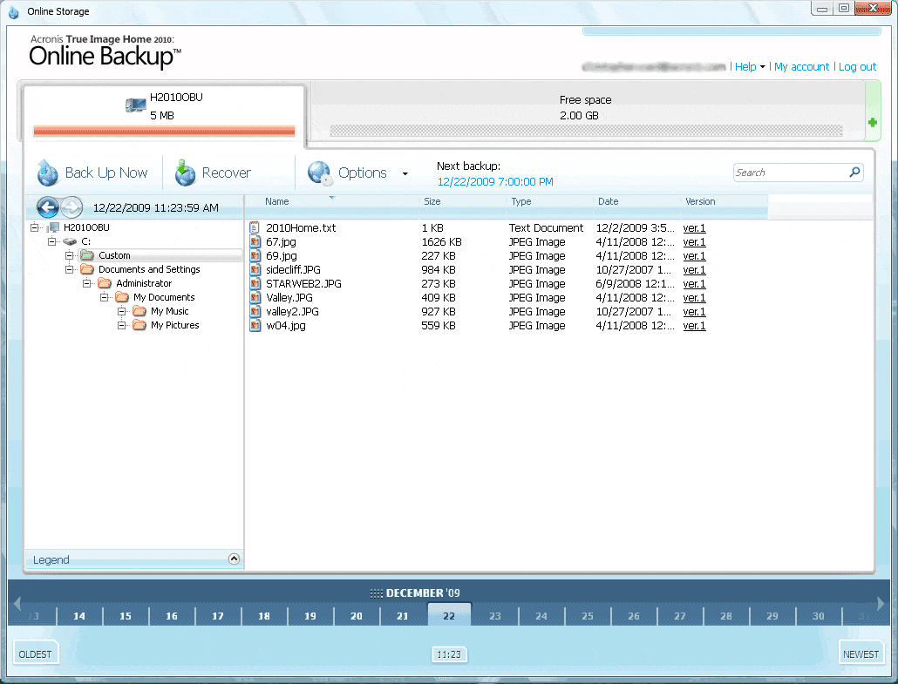Click the H2010OBU computer icon in tree
Image resolution: width=898 pixels, height=684 pixels.
(x=53, y=227)
